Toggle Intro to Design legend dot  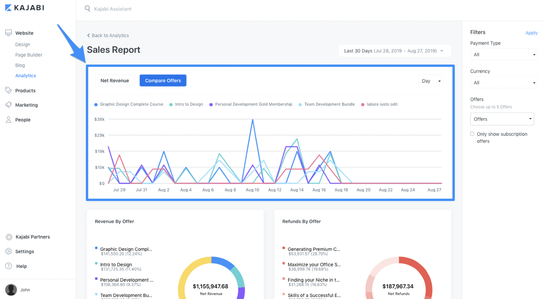[171, 105]
